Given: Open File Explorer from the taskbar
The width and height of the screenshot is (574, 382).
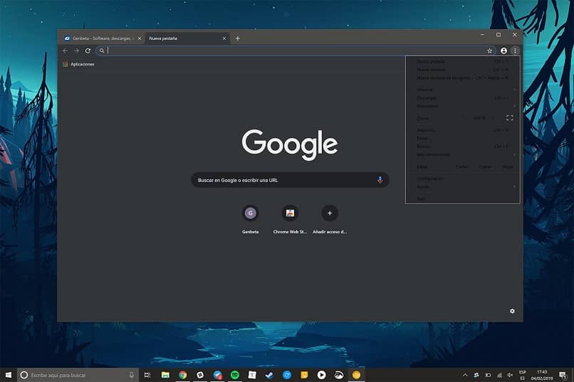Looking at the screenshot, I should [165, 375].
